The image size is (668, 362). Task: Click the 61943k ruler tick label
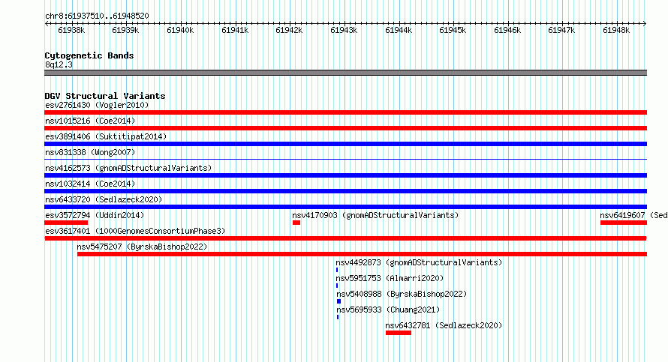[344, 30]
